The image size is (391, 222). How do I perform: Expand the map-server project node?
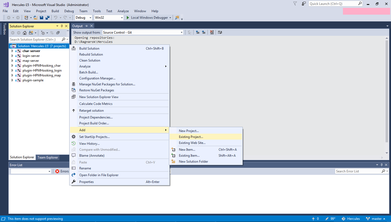12,61
